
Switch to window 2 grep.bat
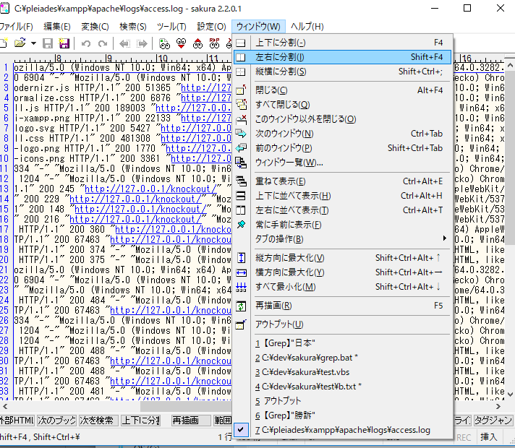click(342, 358)
